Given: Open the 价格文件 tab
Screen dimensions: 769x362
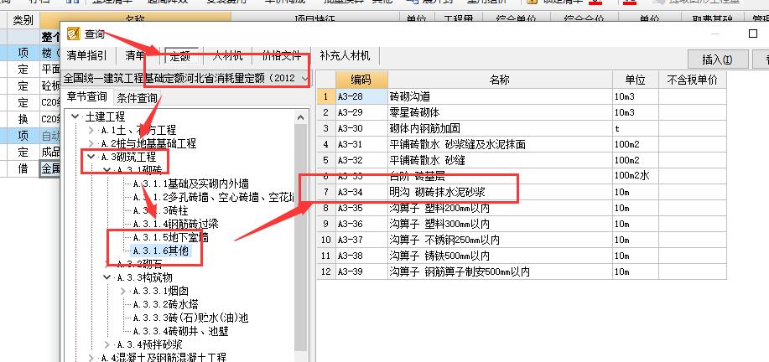Looking at the screenshot, I should coord(282,55).
